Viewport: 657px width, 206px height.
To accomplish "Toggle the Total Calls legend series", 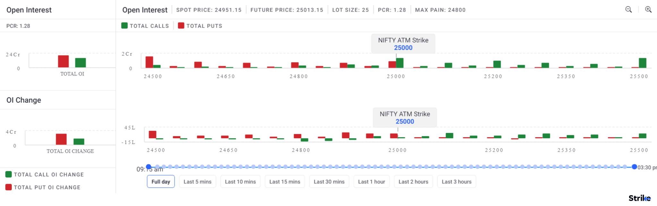I will [145, 26].
